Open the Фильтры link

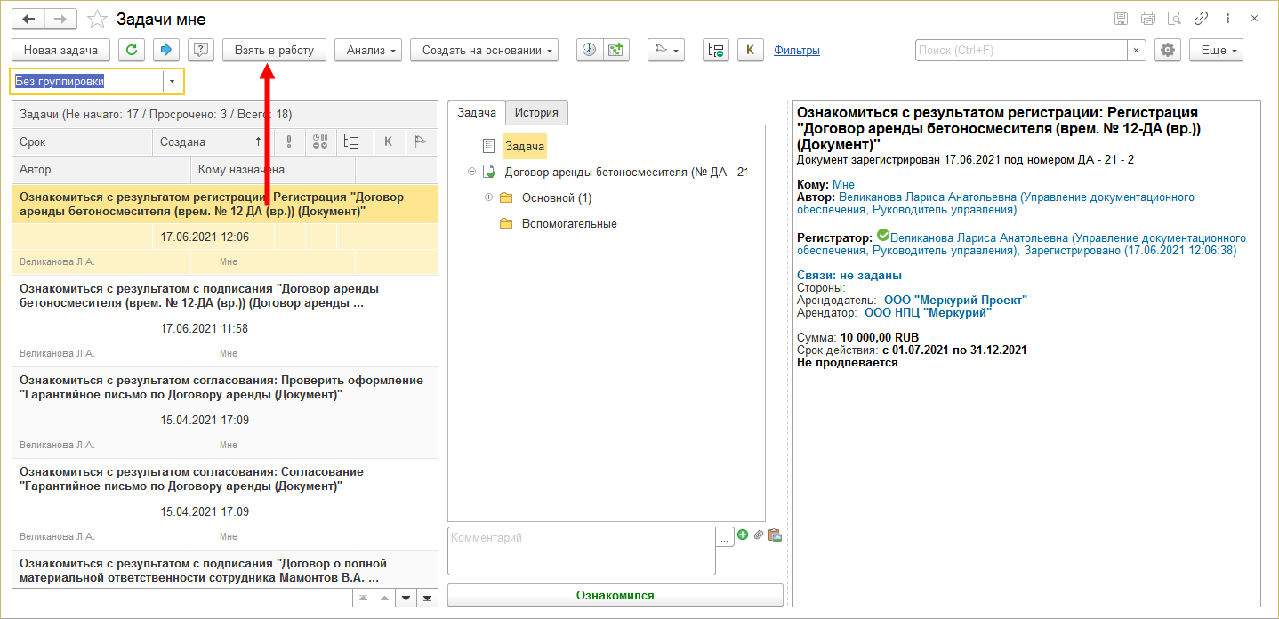point(797,51)
